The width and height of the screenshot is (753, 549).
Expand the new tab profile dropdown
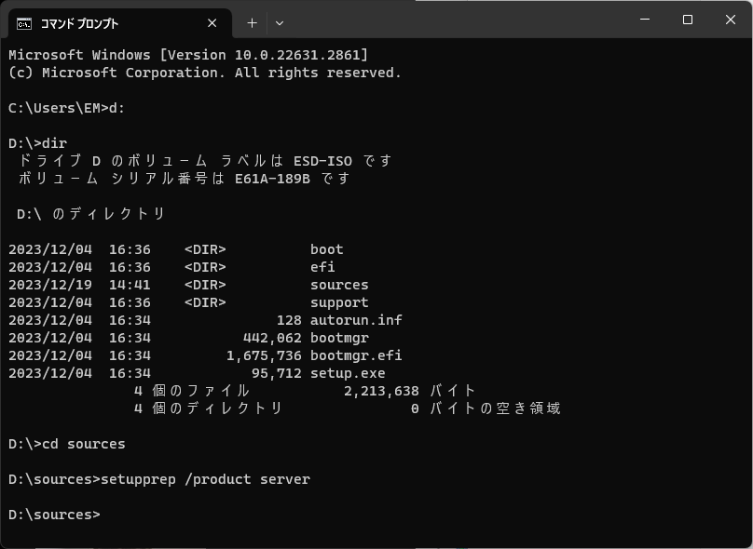[x=280, y=23]
